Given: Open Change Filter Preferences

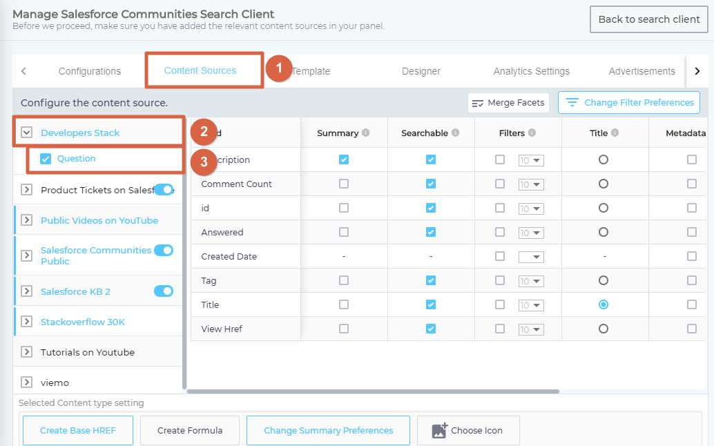Looking at the screenshot, I should pyautogui.click(x=629, y=103).
